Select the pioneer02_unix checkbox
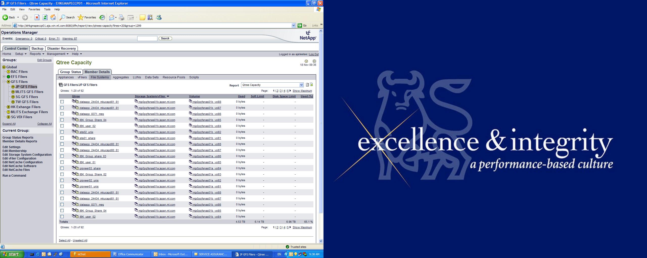647x258 pixels. 62,180
